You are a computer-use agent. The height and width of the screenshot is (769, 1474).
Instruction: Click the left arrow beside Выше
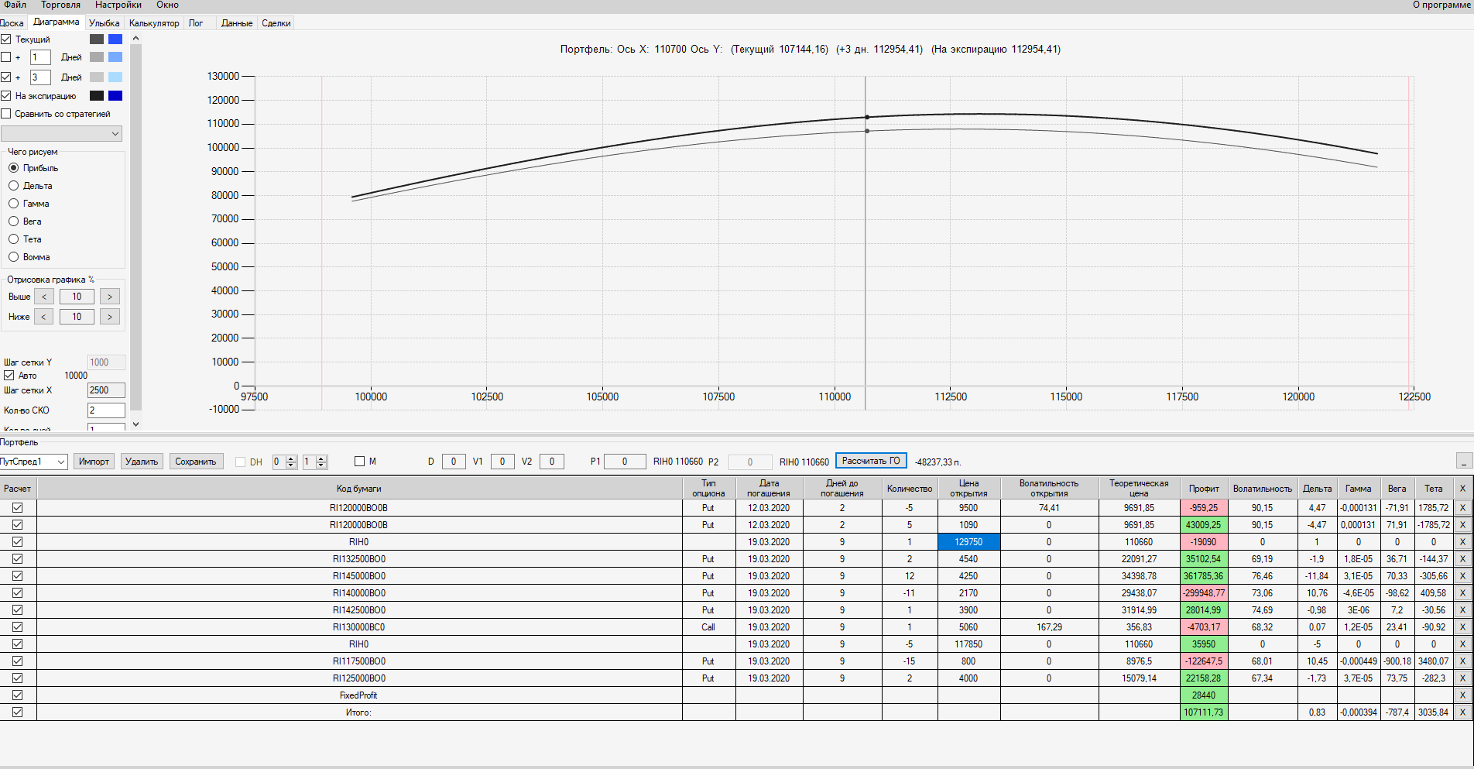pos(44,297)
